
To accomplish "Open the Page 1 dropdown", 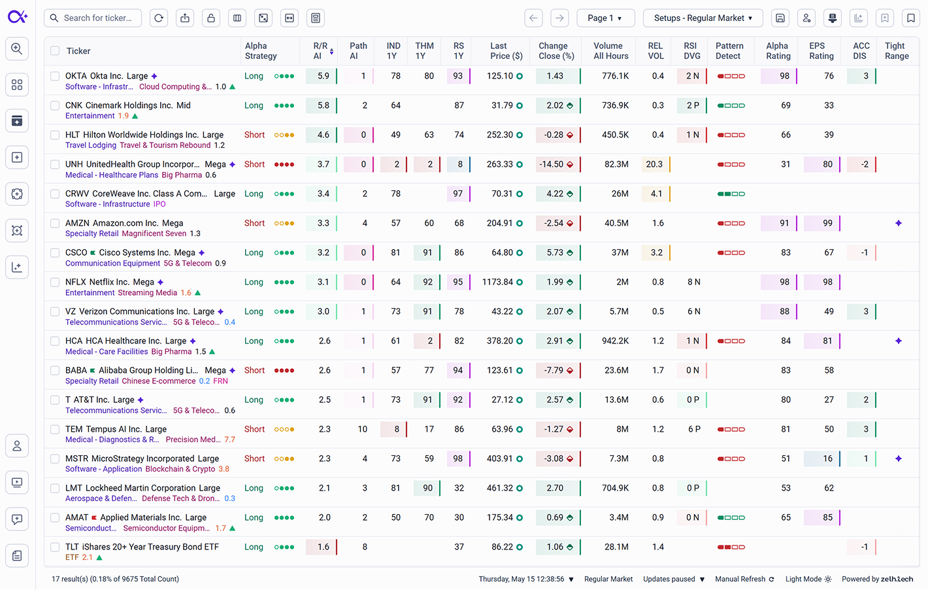I will coord(606,18).
